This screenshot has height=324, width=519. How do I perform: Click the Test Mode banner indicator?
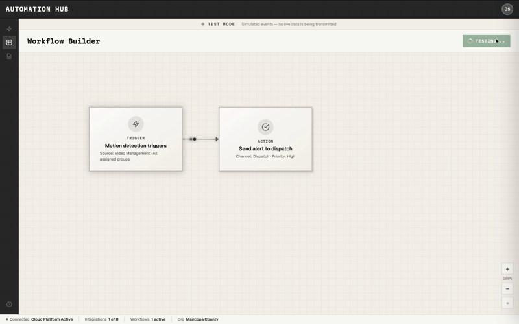[x=218, y=24]
